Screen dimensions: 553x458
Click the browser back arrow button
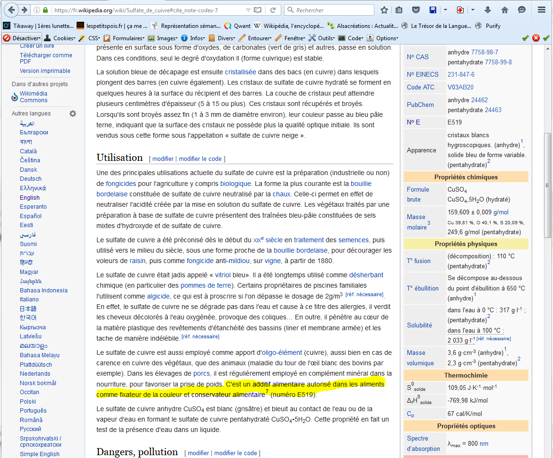(x=11, y=10)
